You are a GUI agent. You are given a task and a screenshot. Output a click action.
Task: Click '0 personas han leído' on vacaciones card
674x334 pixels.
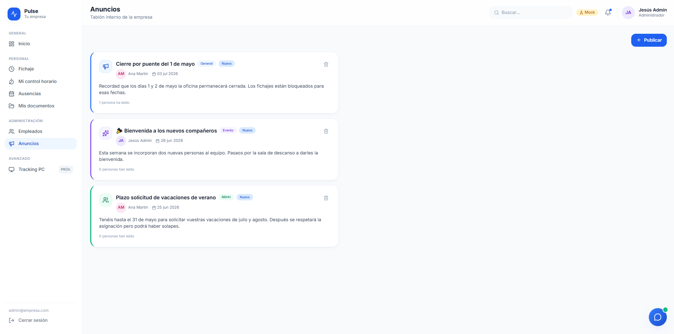[x=116, y=236]
